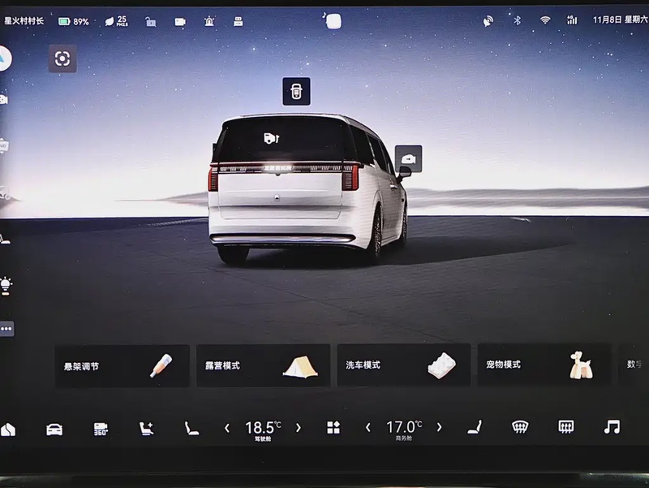Activate 露营模式 camping mode

tap(263, 365)
